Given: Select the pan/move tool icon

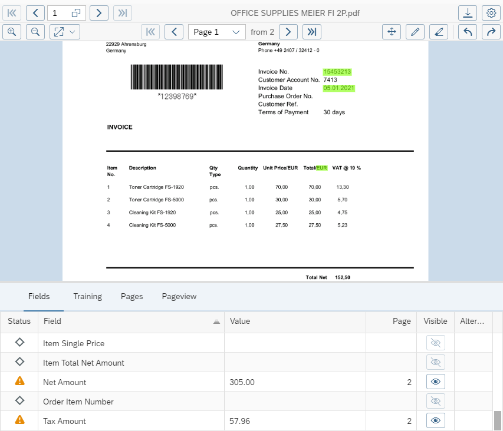Looking at the screenshot, I should (x=392, y=32).
